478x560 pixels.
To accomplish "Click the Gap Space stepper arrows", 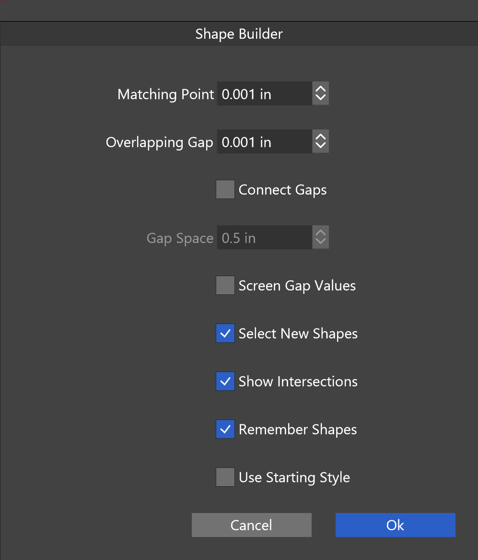I will [320, 237].
